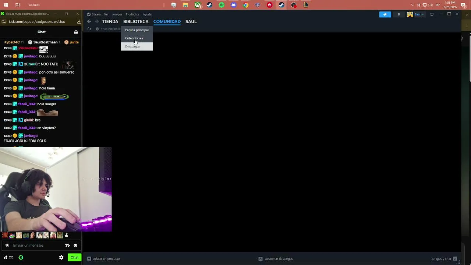Viewport: 471px width, 265px height.
Task: Expand hidden system tray icons chevron
Action: [x=413, y=5]
